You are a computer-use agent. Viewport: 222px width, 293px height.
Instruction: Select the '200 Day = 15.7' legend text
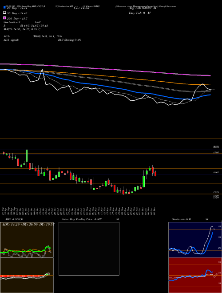click(17, 19)
